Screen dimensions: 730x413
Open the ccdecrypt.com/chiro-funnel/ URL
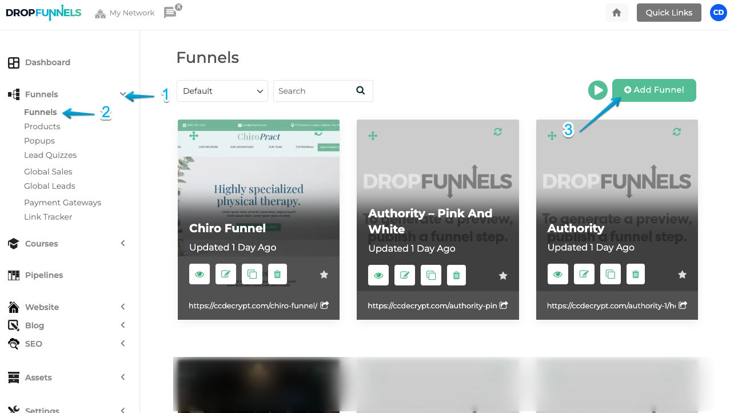click(253, 305)
